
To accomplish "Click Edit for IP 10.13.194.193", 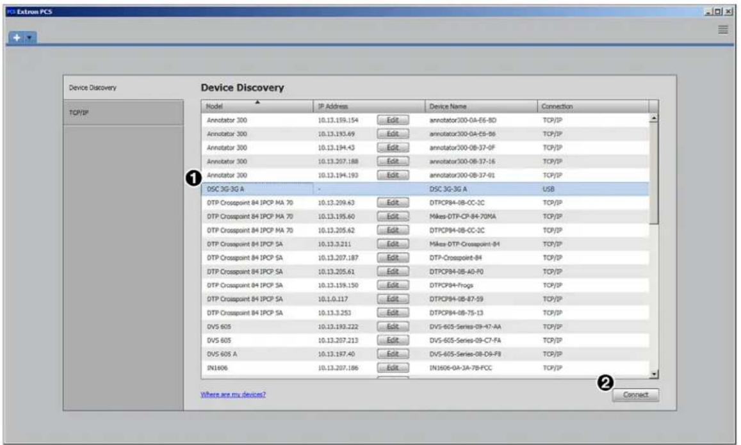I will click(x=393, y=175).
